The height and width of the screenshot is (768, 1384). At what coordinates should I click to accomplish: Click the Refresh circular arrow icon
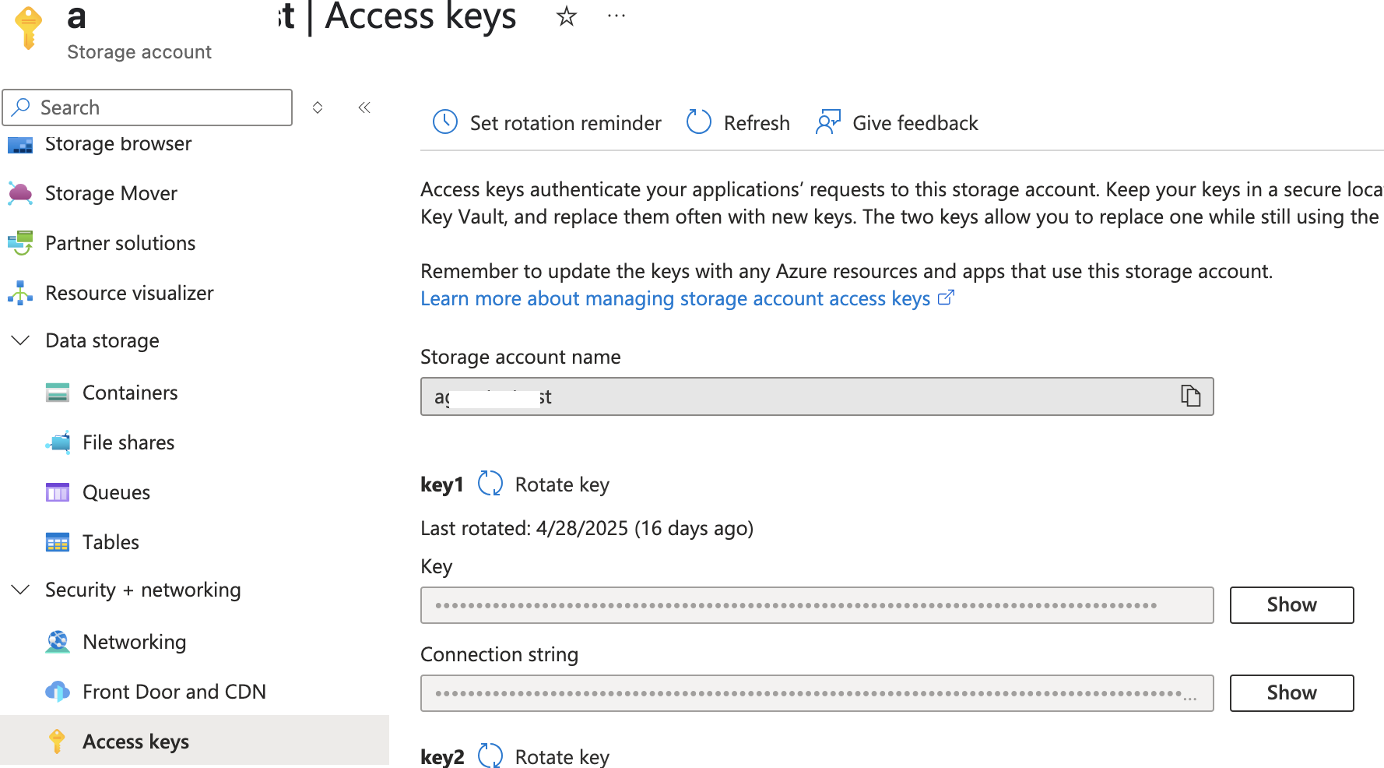coord(699,122)
